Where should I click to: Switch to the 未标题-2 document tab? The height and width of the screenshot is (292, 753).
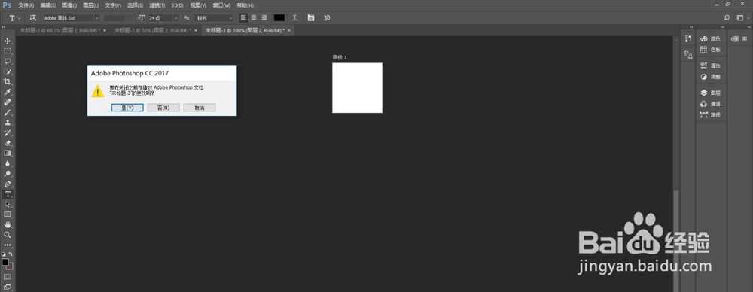pyautogui.click(x=153, y=30)
